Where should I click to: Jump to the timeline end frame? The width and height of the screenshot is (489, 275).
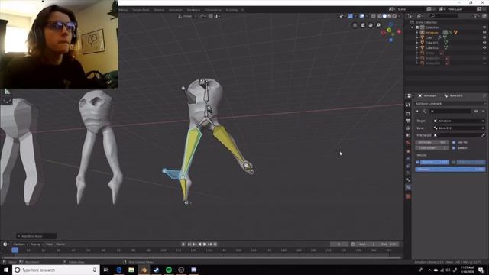click(x=215, y=244)
